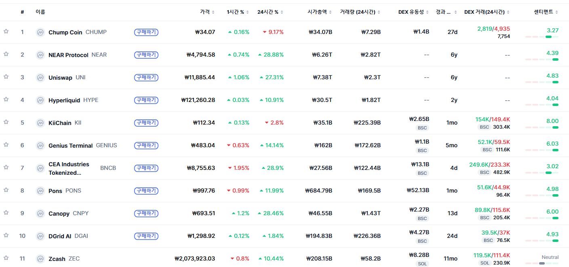Click SOL badge beside Zcash 230.9K trades
This screenshot has height=267, width=569.
[x=485, y=263]
